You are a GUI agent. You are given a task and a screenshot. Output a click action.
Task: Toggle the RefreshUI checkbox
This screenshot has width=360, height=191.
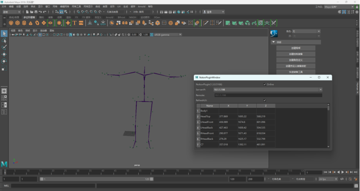click(x=265, y=100)
